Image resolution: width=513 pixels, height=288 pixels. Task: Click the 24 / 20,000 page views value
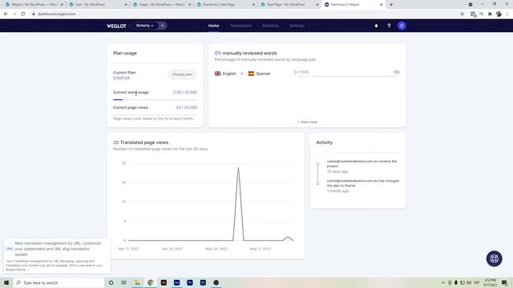pos(186,107)
